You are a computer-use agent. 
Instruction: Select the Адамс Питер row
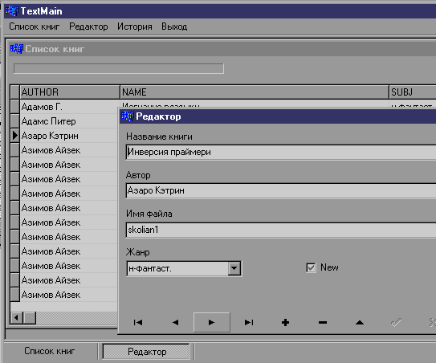pos(68,121)
